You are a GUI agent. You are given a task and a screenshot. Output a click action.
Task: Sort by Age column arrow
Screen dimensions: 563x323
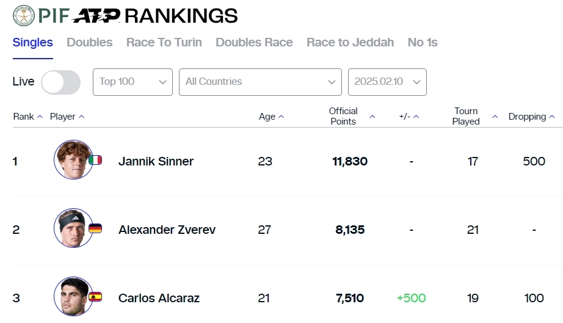281,117
